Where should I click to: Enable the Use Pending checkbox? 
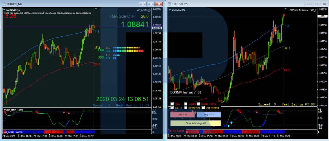point(203,108)
